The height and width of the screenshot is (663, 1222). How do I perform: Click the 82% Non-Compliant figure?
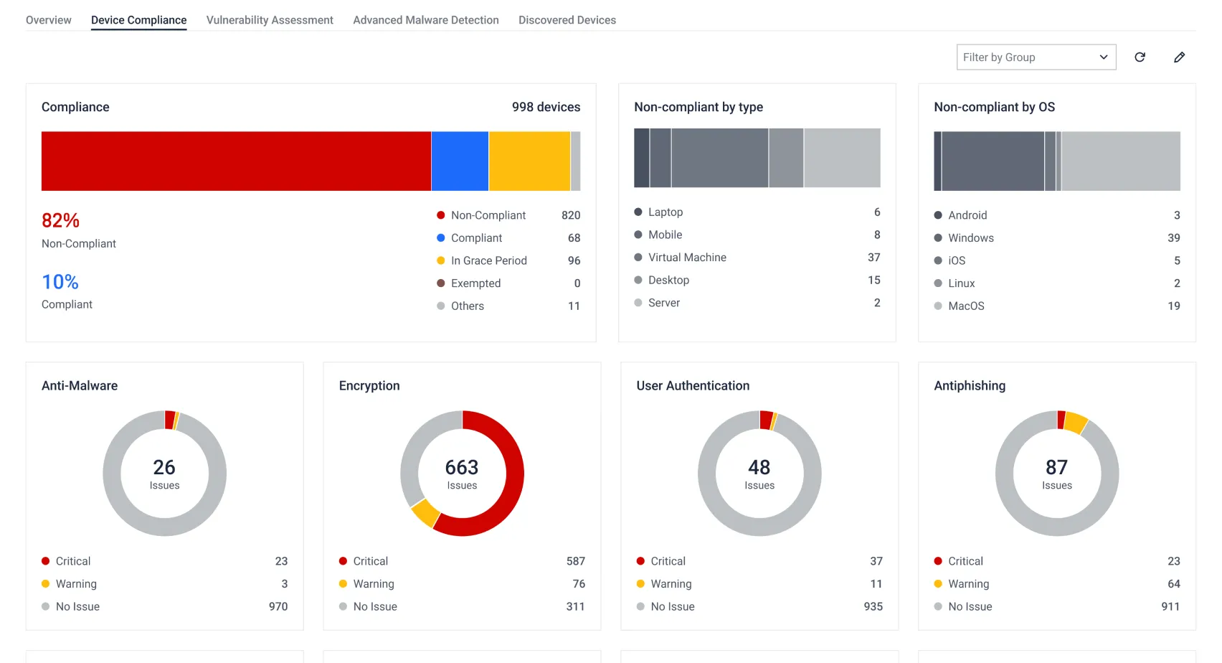pyautogui.click(x=61, y=220)
